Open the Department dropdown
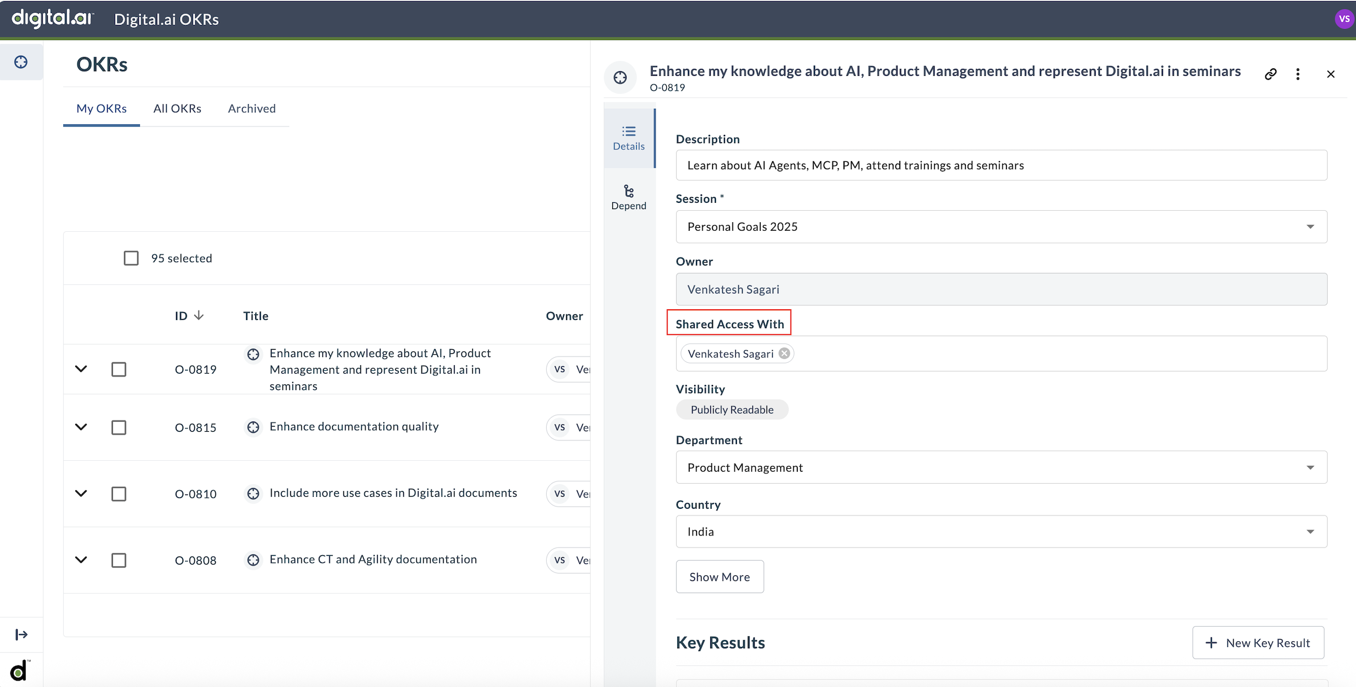The height and width of the screenshot is (687, 1356). (x=1001, y=467)
